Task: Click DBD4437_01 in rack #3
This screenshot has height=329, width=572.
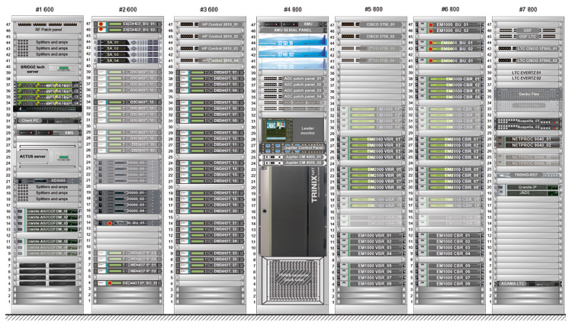Action: coord(210,73)
